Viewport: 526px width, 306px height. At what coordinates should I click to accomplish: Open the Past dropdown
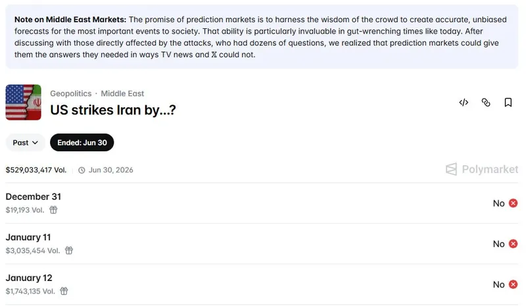click(x=26, y=142)
